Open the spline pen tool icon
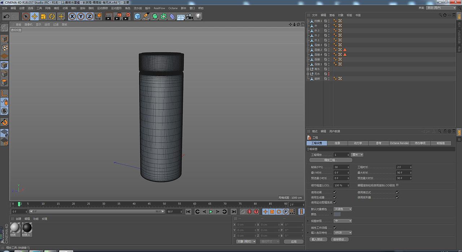Viewport: 462px width, 252px height. pos(146,16)
